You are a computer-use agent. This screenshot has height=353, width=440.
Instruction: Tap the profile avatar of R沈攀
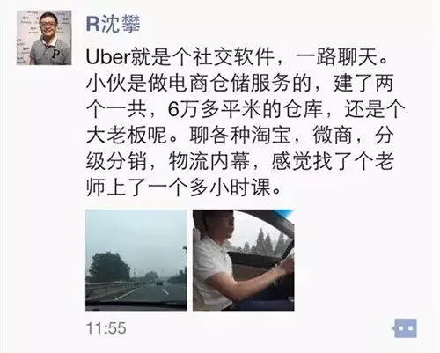[44, 38]
